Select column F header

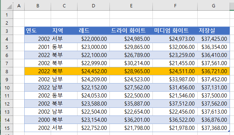[175, 6]
